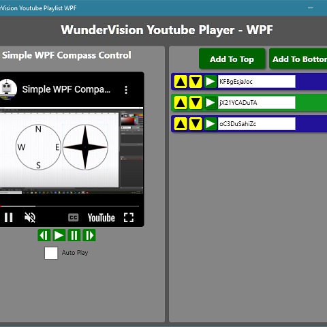Image resolution: width=327 pixels, height=327 pixels.
Task: Pause playback using the green pause button
Action: click(74, 235)
